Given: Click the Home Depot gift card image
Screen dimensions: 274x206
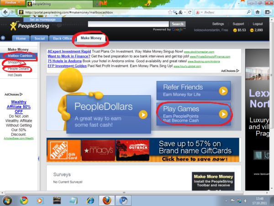Looking at the screenshot, I should click(64, 150).
